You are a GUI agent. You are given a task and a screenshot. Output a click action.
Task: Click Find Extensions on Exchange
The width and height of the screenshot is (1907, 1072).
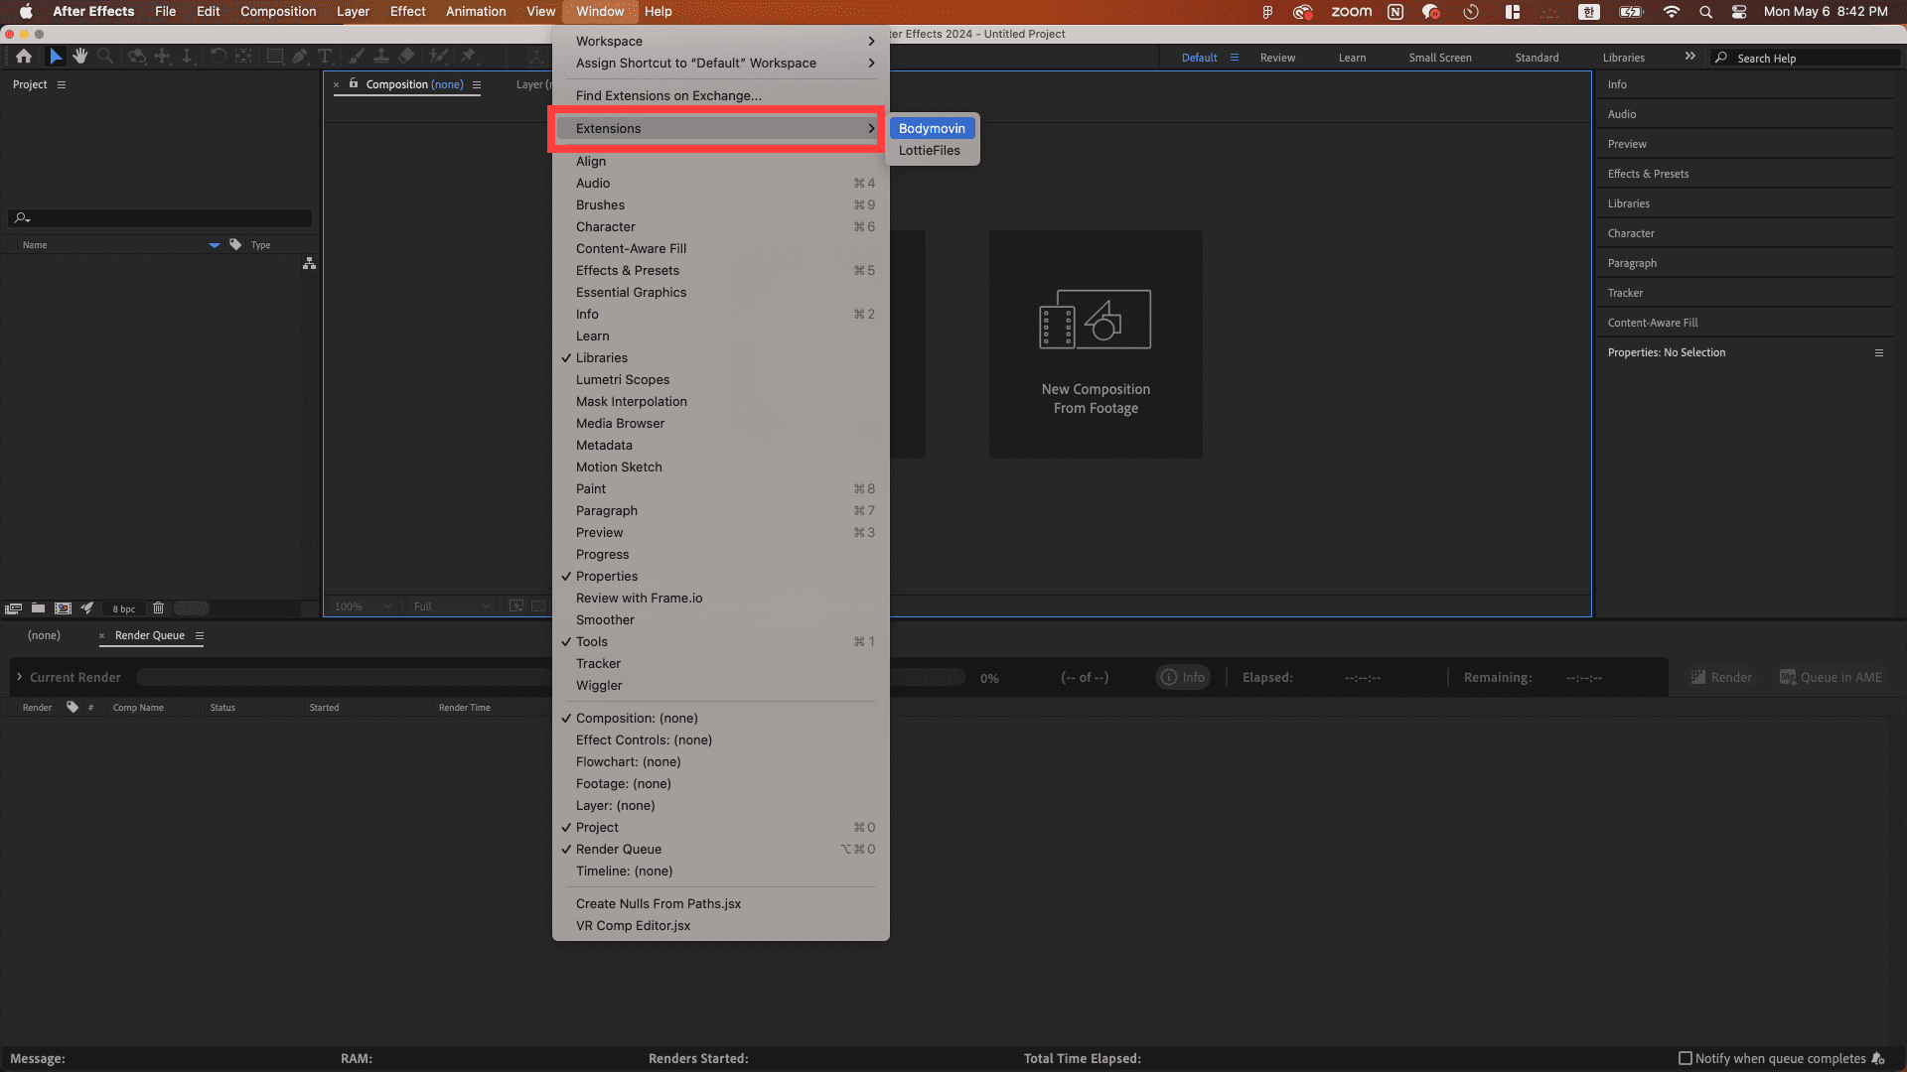(x=720, y=96)
